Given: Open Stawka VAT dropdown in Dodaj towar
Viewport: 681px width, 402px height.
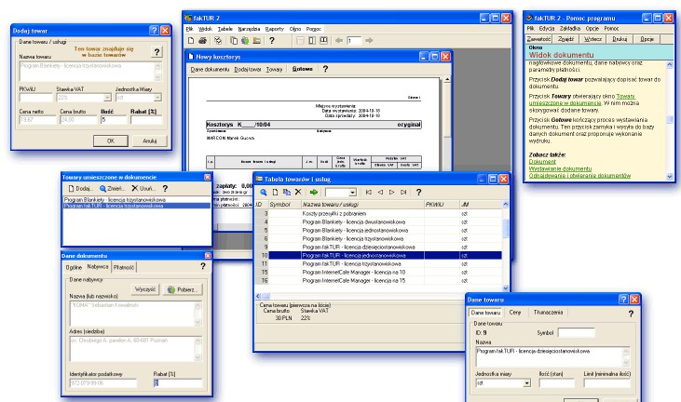Looking at the screenshot, I should (107, 98).
